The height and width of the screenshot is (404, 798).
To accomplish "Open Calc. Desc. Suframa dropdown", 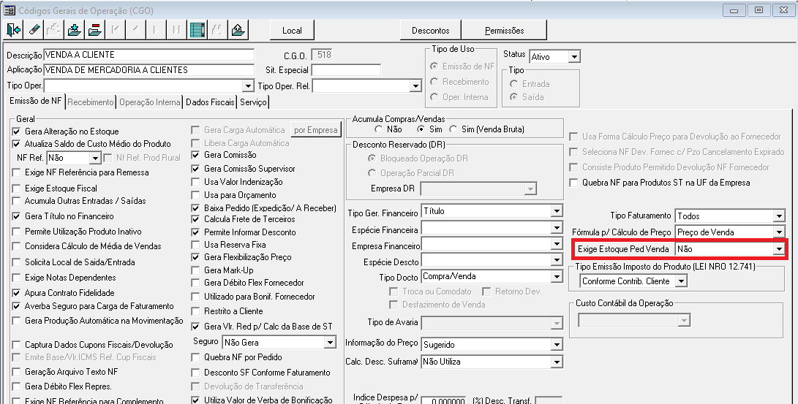I will pos(557,362).
